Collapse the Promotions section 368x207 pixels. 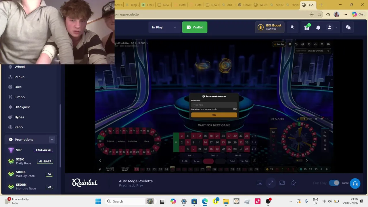(52, 139)
